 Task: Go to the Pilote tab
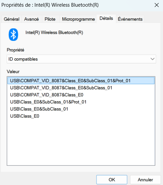click(x=50, y=19)
